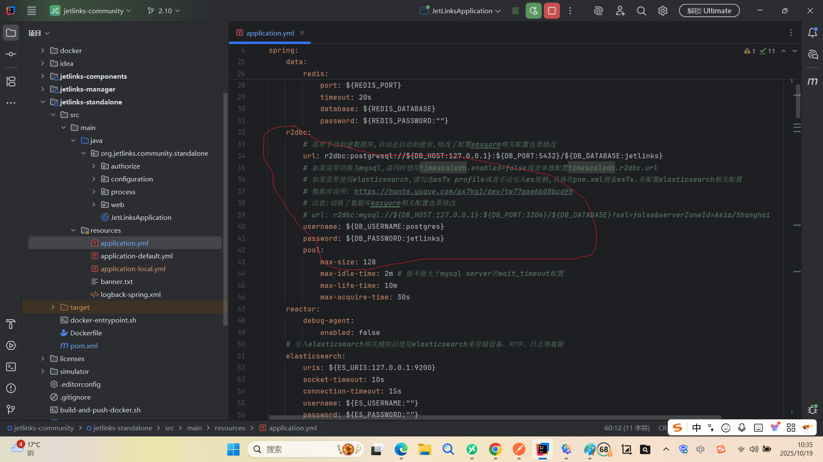Select the application.yml editor tab
This screenshot has width=823, height=462.
pyautogui.click(x=270, y=33)
